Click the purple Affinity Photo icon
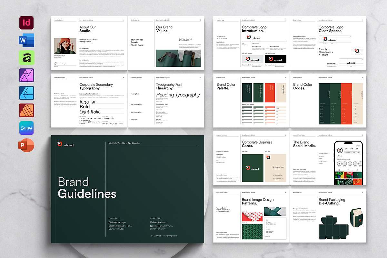This screenshot has width=387, height=258. point(26,75)
